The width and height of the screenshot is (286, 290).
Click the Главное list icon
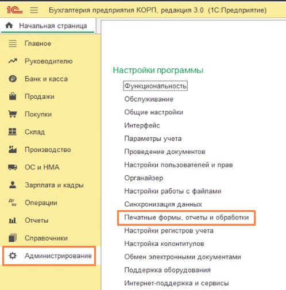pyautogui.click(x=13, y=44)
